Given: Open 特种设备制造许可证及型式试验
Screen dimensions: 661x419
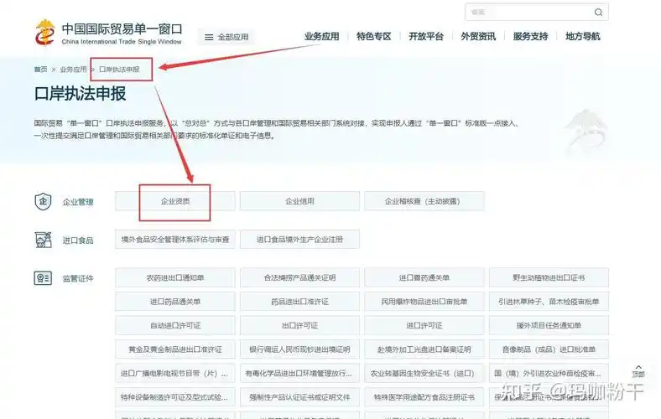Looking at the screenshot, I should click(175, 397).
